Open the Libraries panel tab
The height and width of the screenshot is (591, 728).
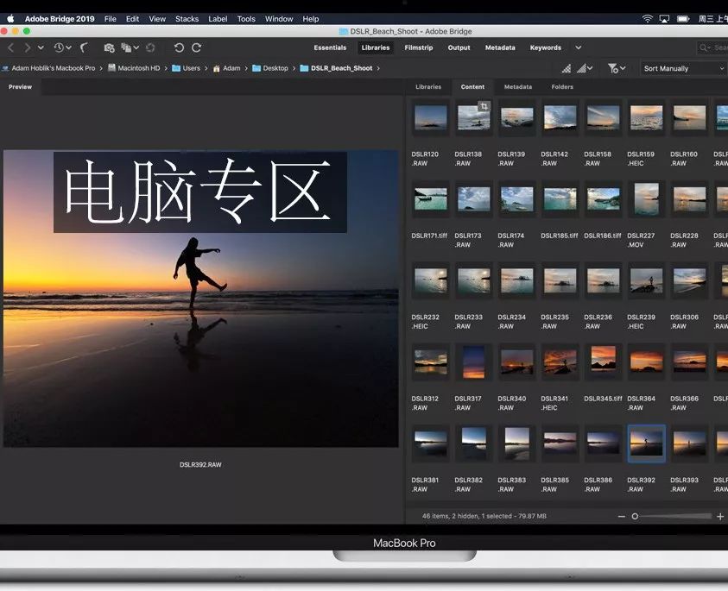click(428, 87)
